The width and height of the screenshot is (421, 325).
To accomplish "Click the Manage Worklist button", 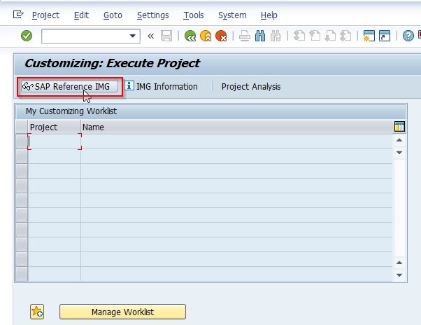I will (122, 312).
